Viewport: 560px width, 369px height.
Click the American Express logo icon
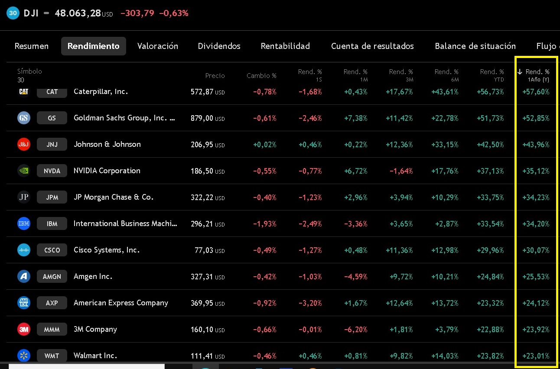(x=24, y=303)
